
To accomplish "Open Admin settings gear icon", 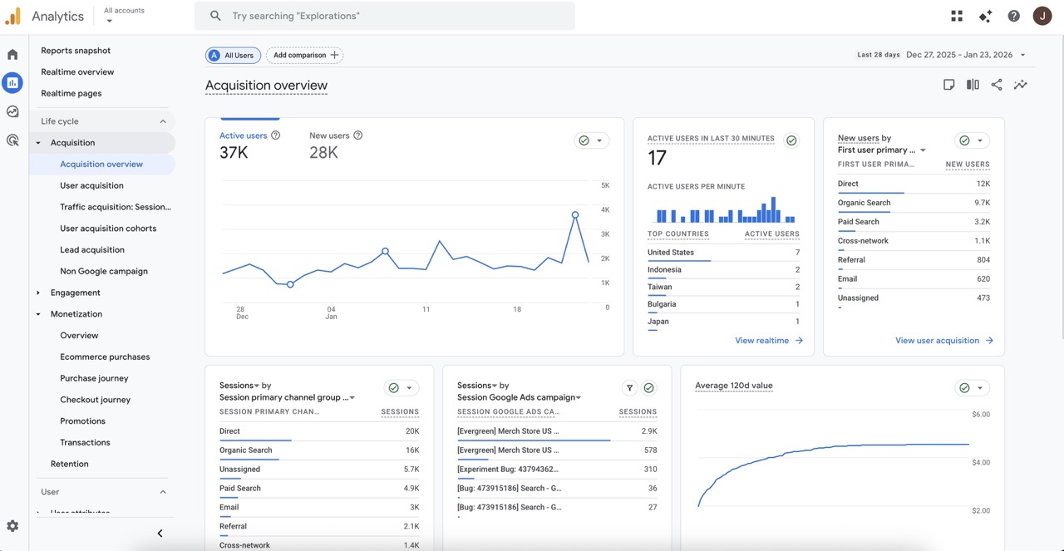I will (x=12, y=526).
